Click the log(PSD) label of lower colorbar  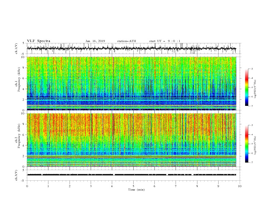tap(255, 145)
